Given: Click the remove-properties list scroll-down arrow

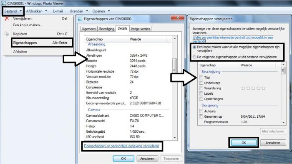Looking at the screenshot, I should click(x=283, y=122).
